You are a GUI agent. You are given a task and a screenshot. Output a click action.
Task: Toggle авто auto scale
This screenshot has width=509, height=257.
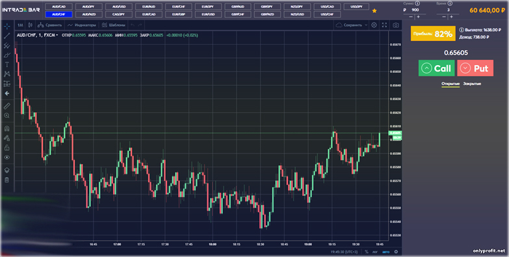tap(385, 252)
